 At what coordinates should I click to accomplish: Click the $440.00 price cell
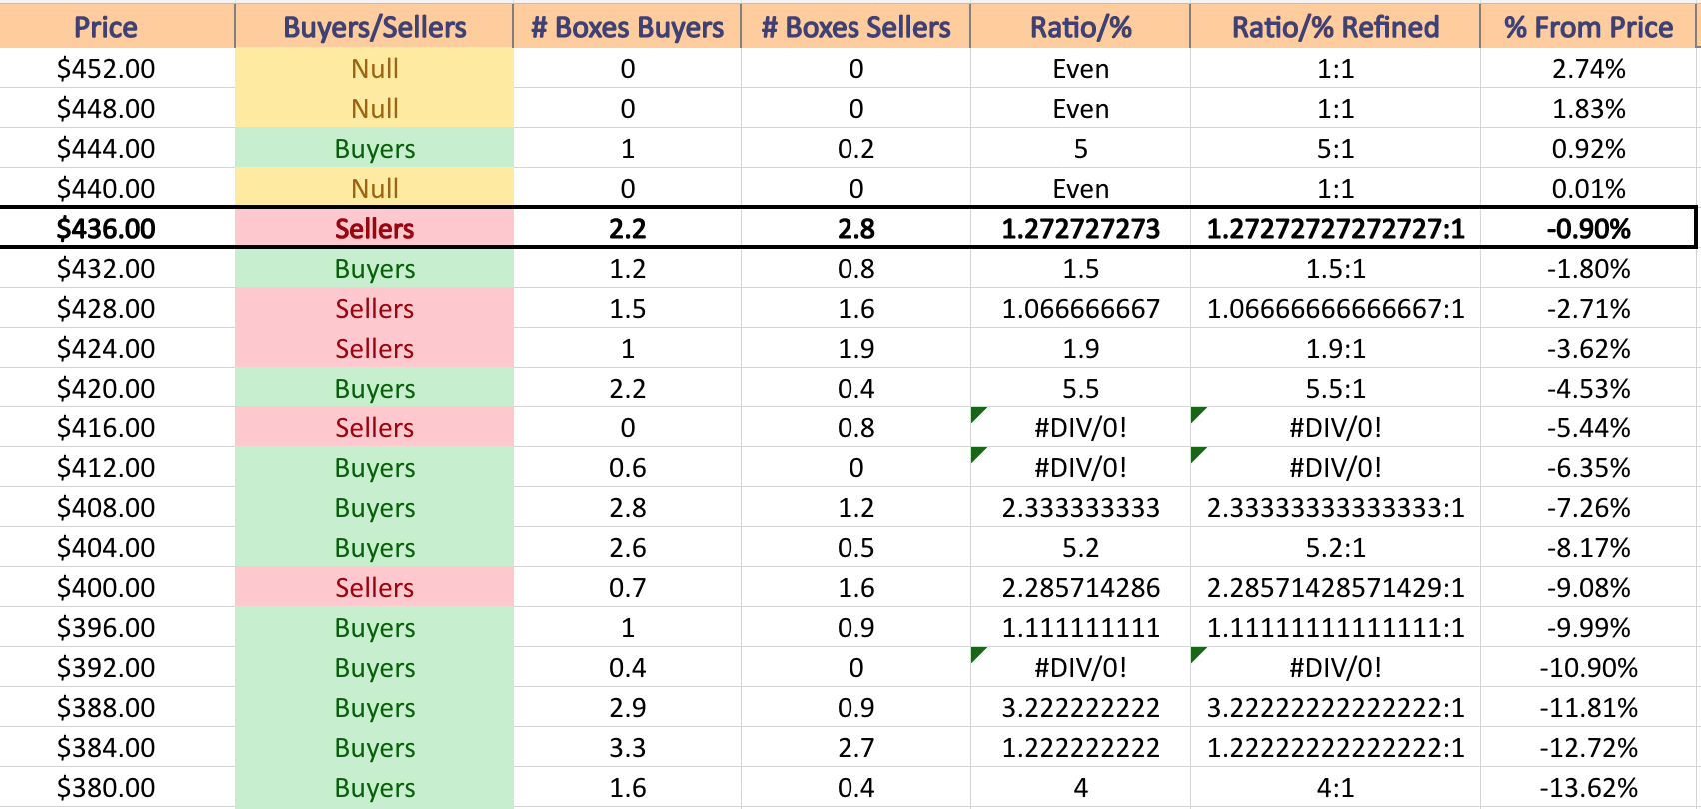(x=117, y=189)
